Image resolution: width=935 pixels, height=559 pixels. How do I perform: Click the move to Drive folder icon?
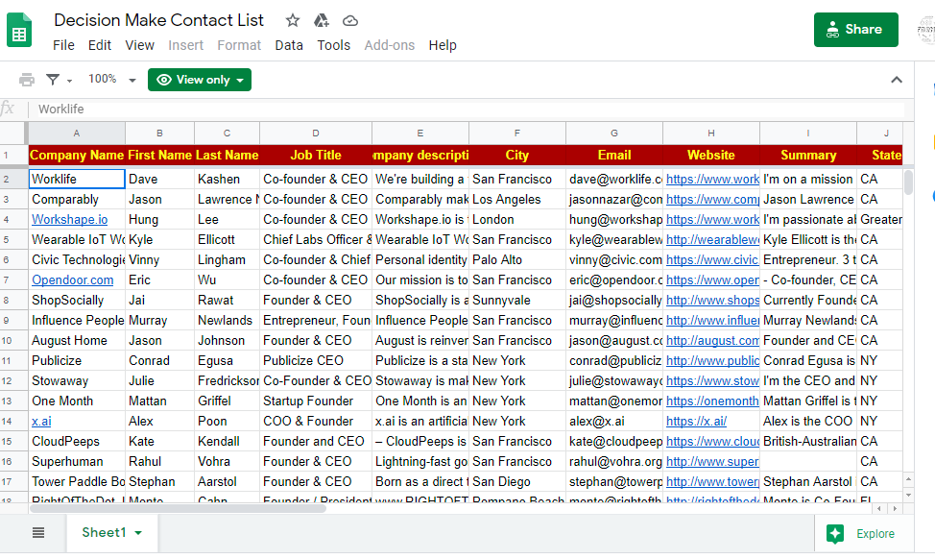[322, 20]
